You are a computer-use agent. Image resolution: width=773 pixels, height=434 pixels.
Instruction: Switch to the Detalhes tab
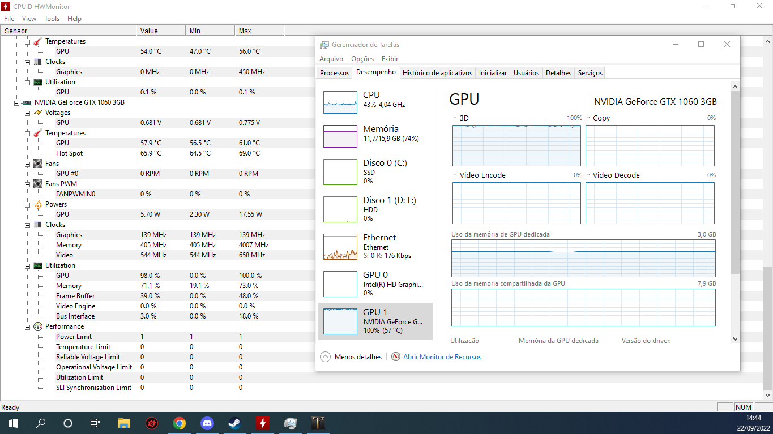click(558, 73)
